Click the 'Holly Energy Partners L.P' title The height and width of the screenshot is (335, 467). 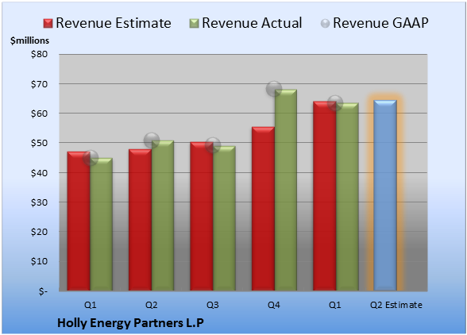pos(130,323)
